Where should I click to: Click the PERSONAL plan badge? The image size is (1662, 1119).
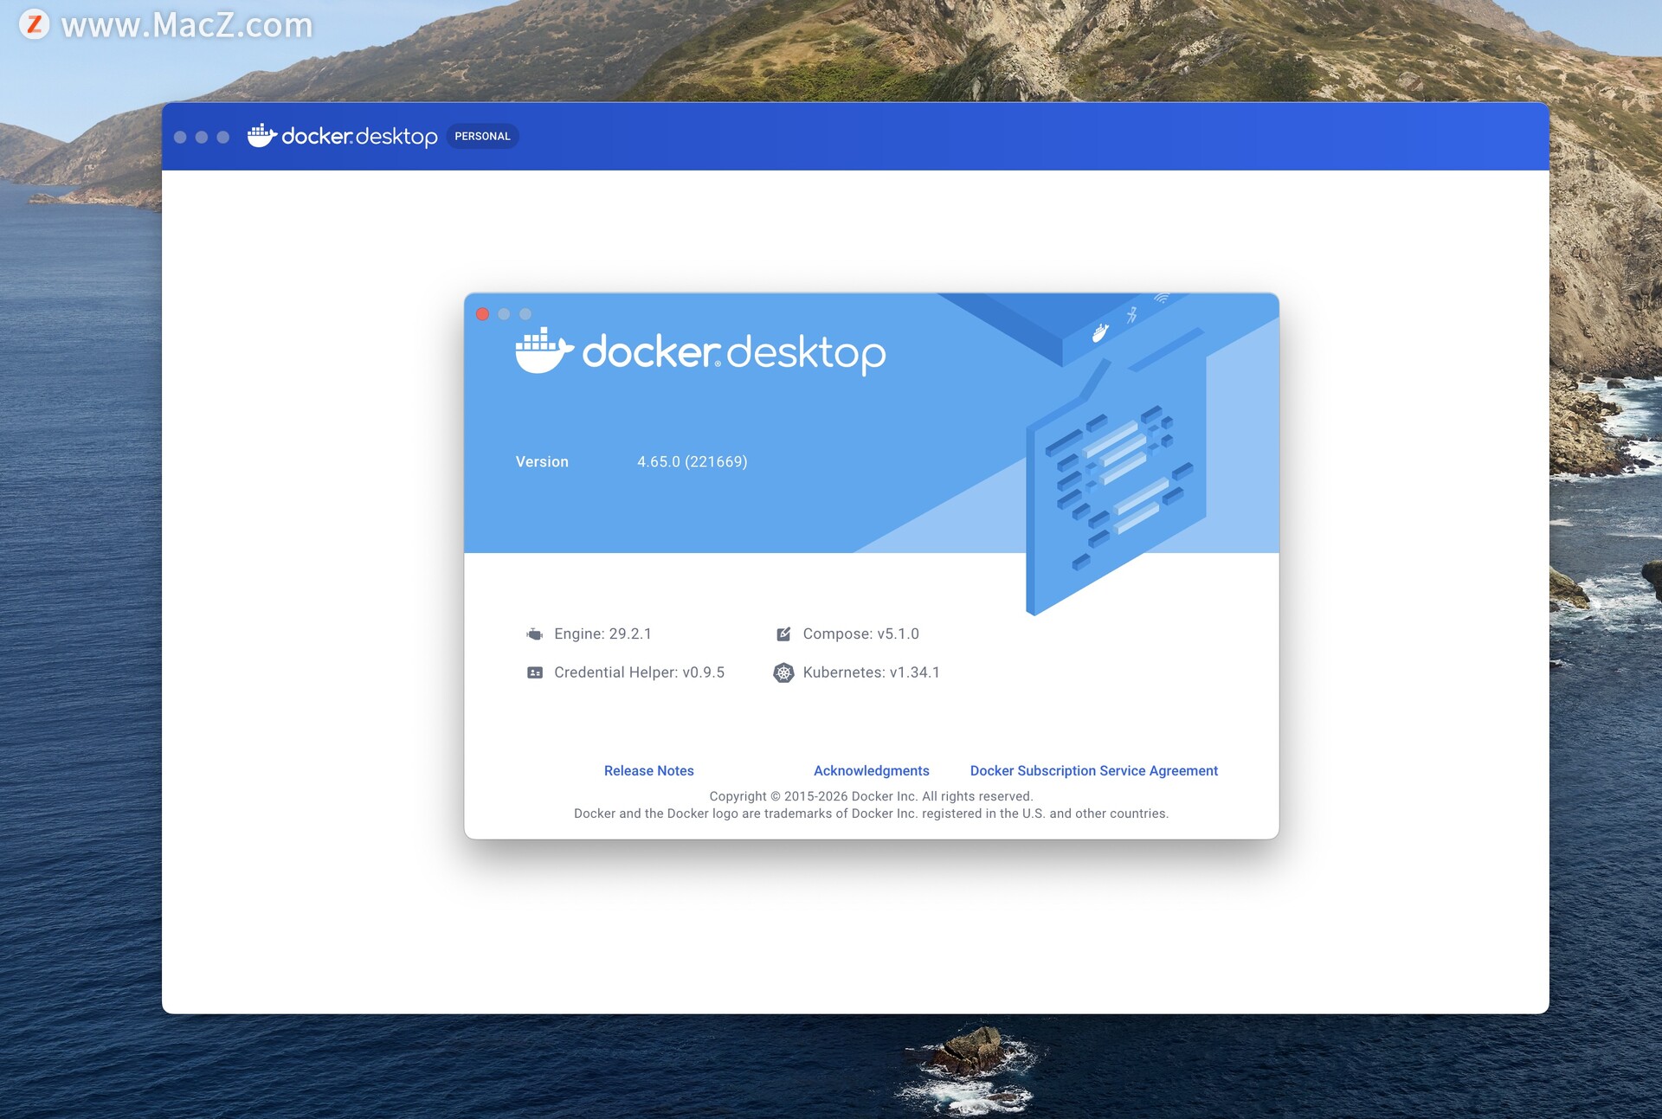tap(482, 136)
